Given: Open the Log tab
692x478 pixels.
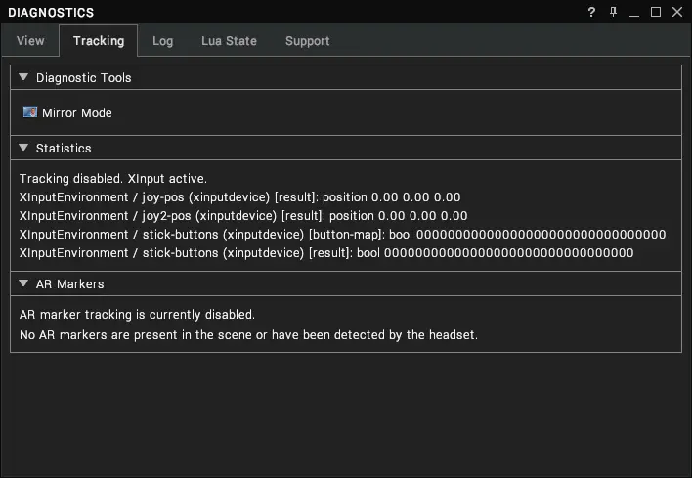Looking at the screenshot, I should tap(163, 41).
